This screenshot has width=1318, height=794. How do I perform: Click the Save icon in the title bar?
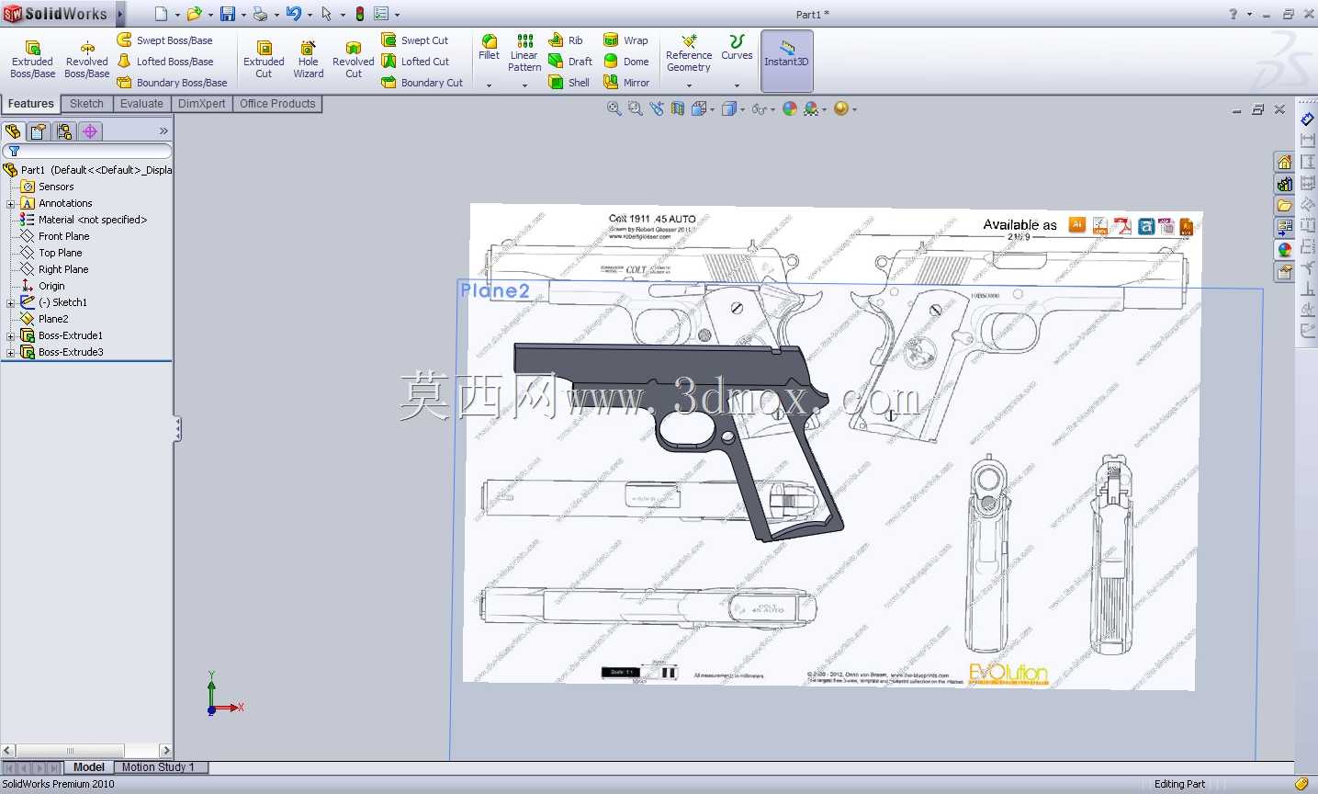point(227,14)
